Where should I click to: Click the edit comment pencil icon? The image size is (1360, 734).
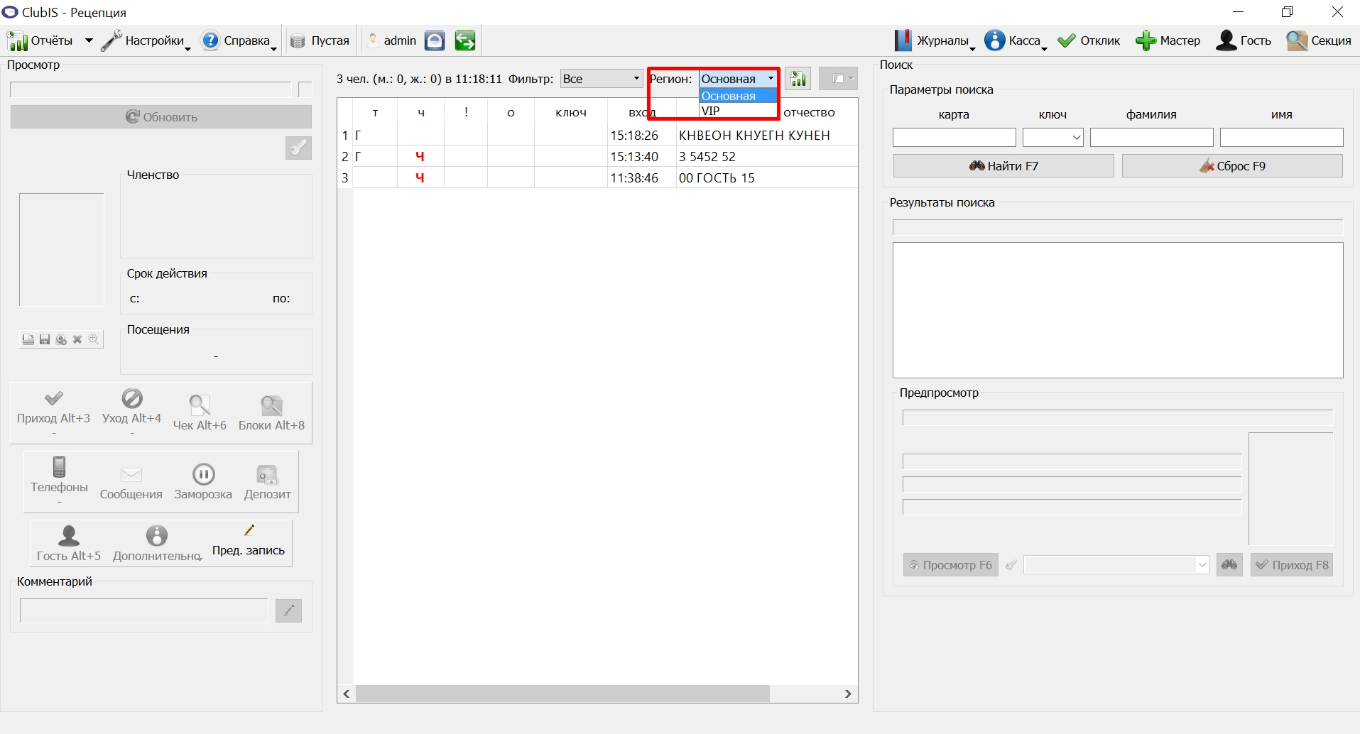click(x=288, y=610)
